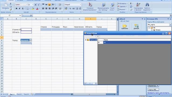Toggle bold (Ж) formatting
Screen dimensions: 172x97
pos(16,8)
